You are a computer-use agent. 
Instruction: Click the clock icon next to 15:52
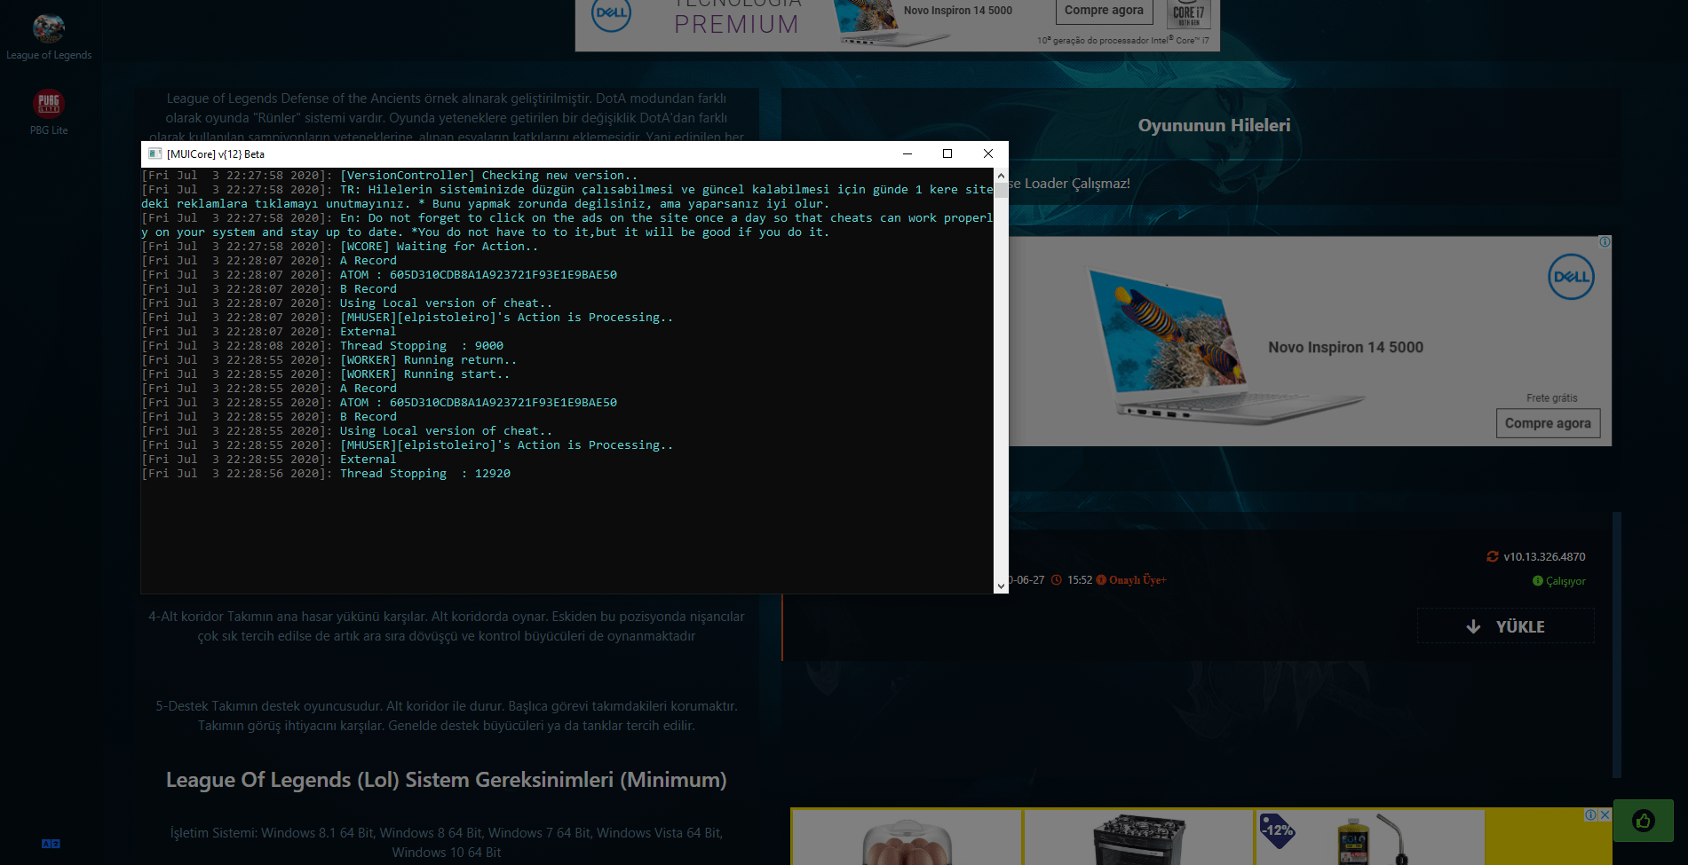pyautogui.click(x=1056, y=580)
